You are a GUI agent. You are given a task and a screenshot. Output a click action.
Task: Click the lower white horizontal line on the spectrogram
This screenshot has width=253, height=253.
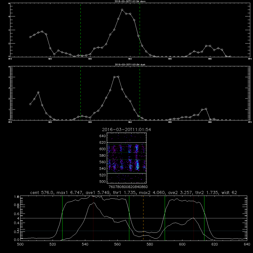pos(127,174)
